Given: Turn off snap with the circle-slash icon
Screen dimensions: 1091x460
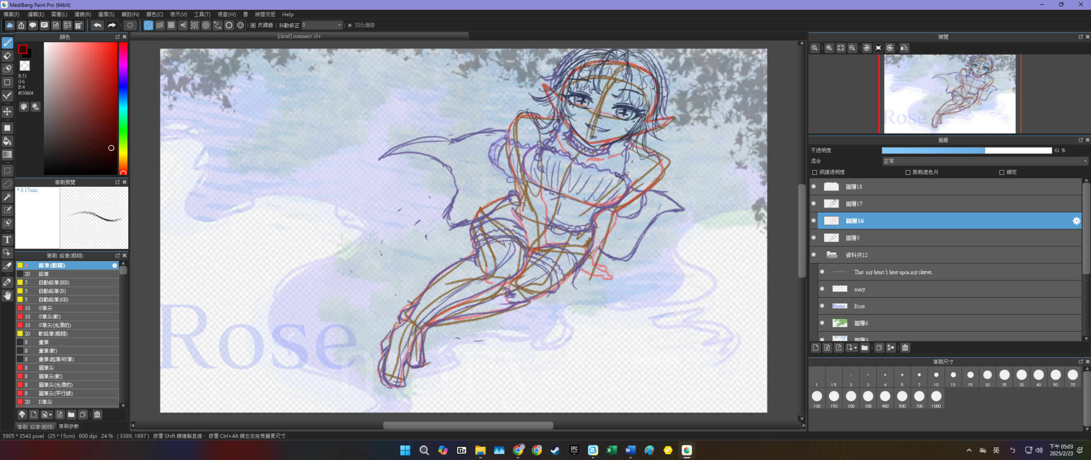Looking at the screenshot, I should pyautogui.click(x=148, y=25).
